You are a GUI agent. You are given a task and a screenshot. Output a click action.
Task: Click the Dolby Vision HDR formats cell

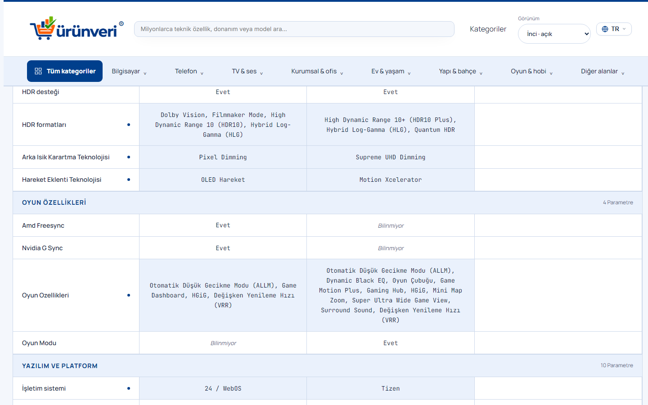(x=223, y=125)
